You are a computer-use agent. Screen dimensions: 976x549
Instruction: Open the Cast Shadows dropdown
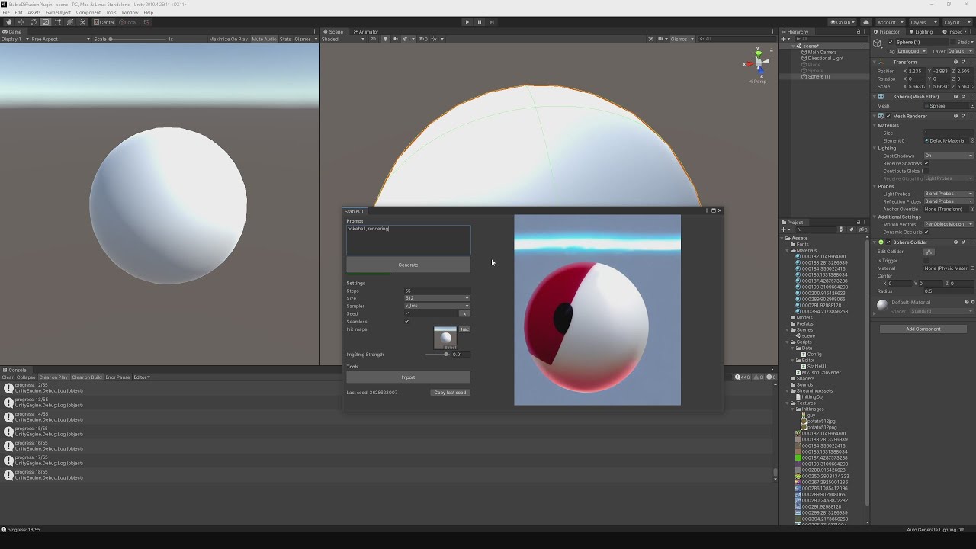[x=949, y=156]
